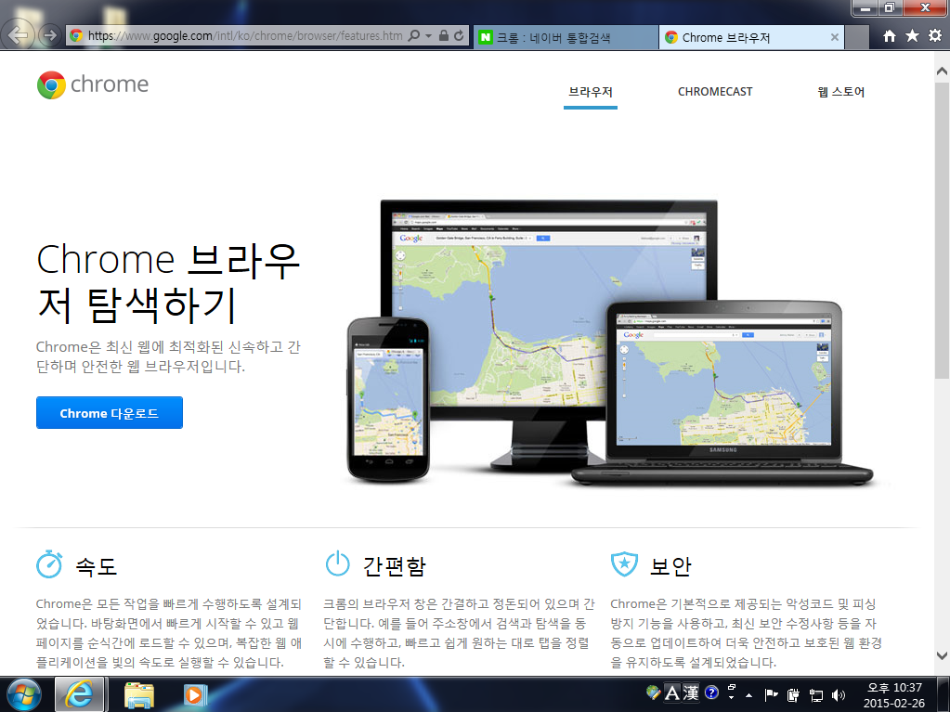Go forward with the browser Forward arrow
This screenshot has height=712, width=950.
point(50,35)
